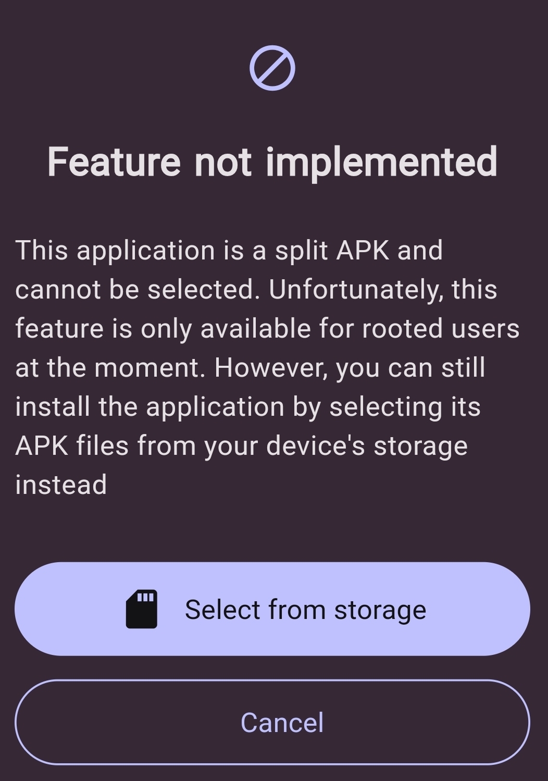
Task: Tap the line "cannot be selected. Unfortunately, this"
Action: [256, 290]
